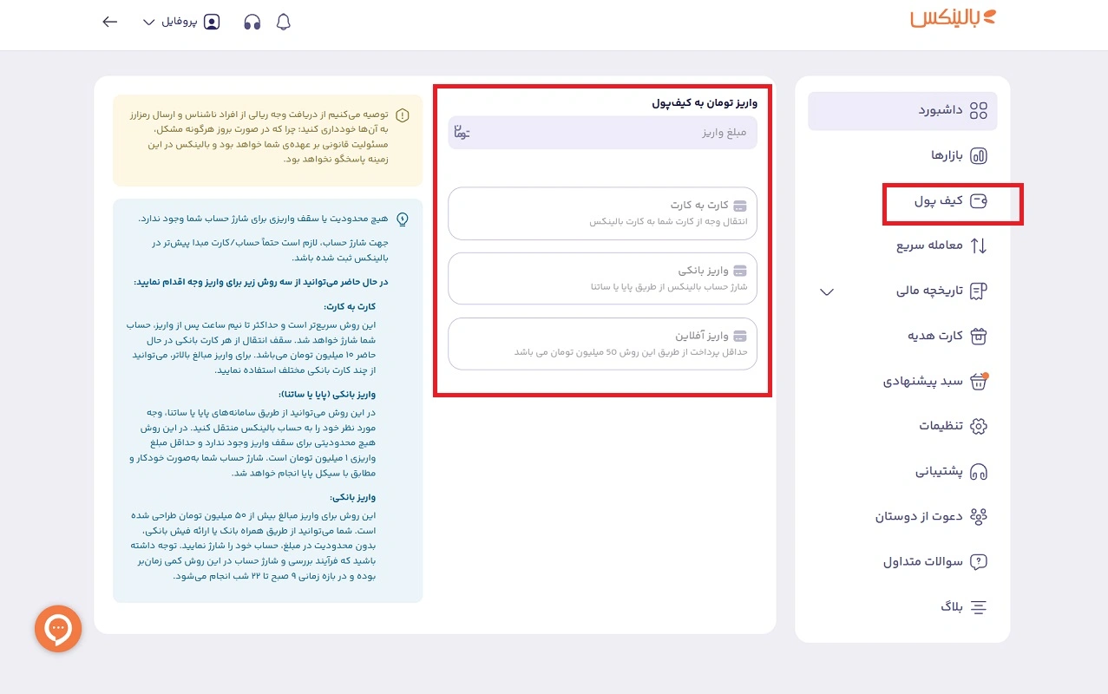
Task: Click the مبلغ واریز amount input field
Action: (602, 133)
